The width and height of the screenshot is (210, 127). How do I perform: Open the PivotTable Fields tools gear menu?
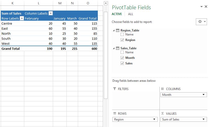point(201,22)
